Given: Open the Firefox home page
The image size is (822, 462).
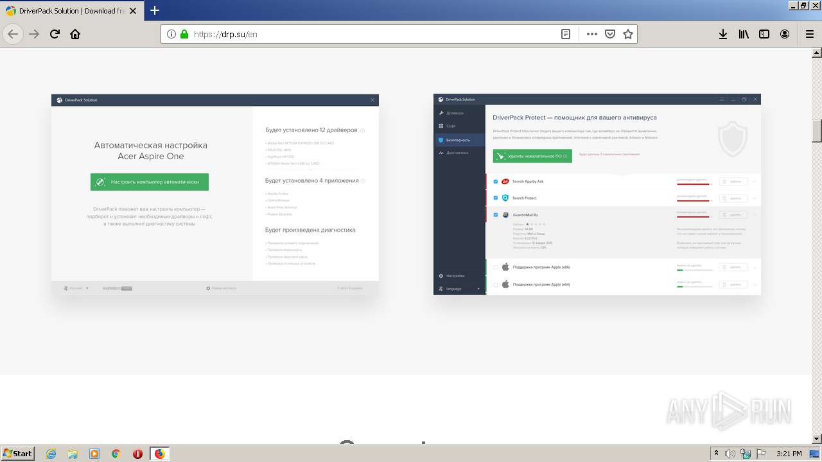Looking at the screenshot, I should click(75, 34).
